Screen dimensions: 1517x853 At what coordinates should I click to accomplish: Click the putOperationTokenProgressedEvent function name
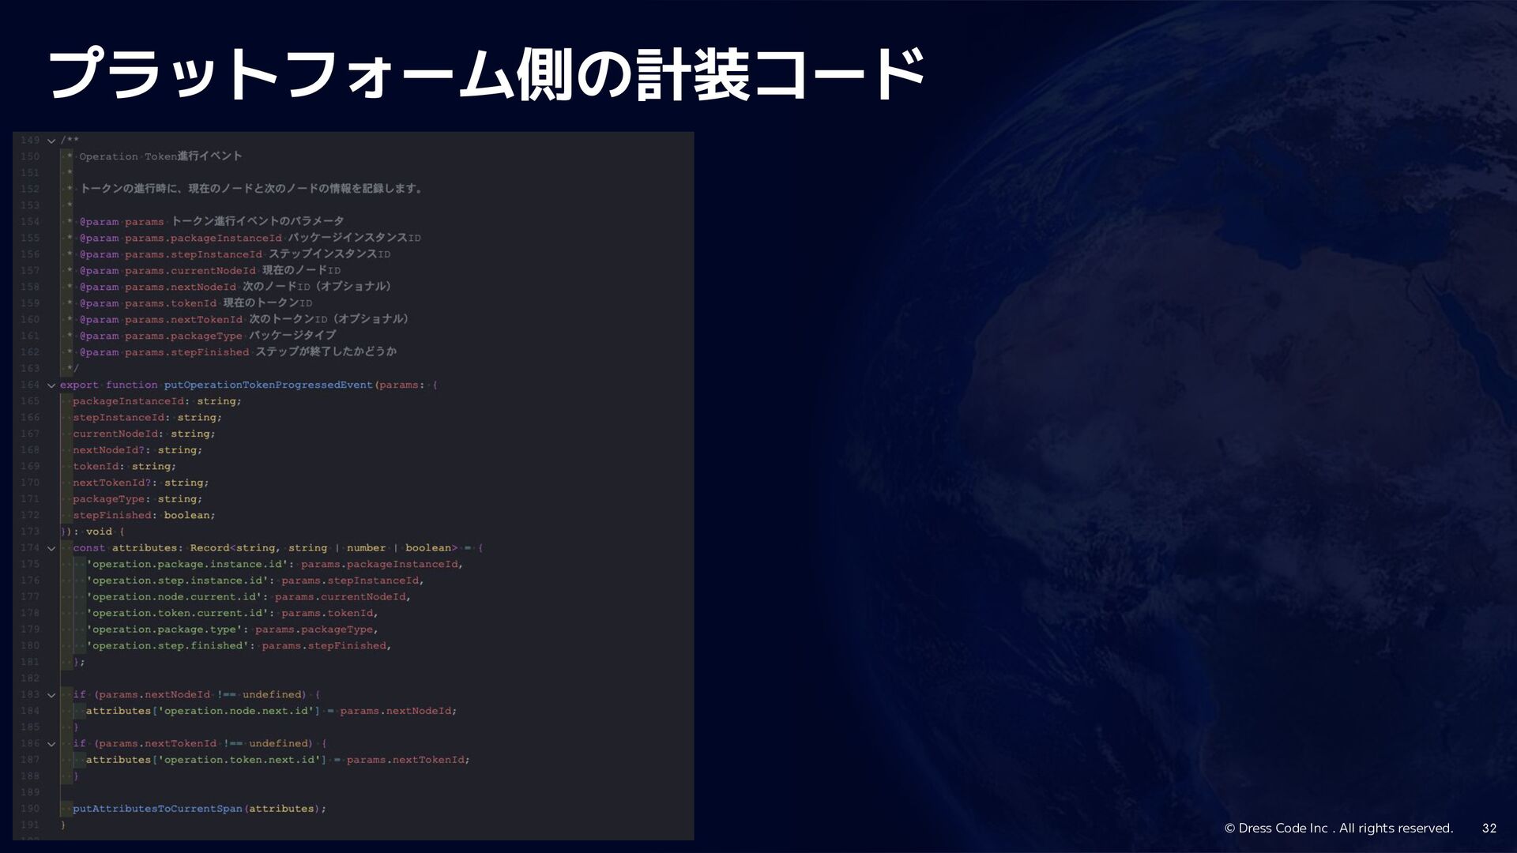click(268, 385)
